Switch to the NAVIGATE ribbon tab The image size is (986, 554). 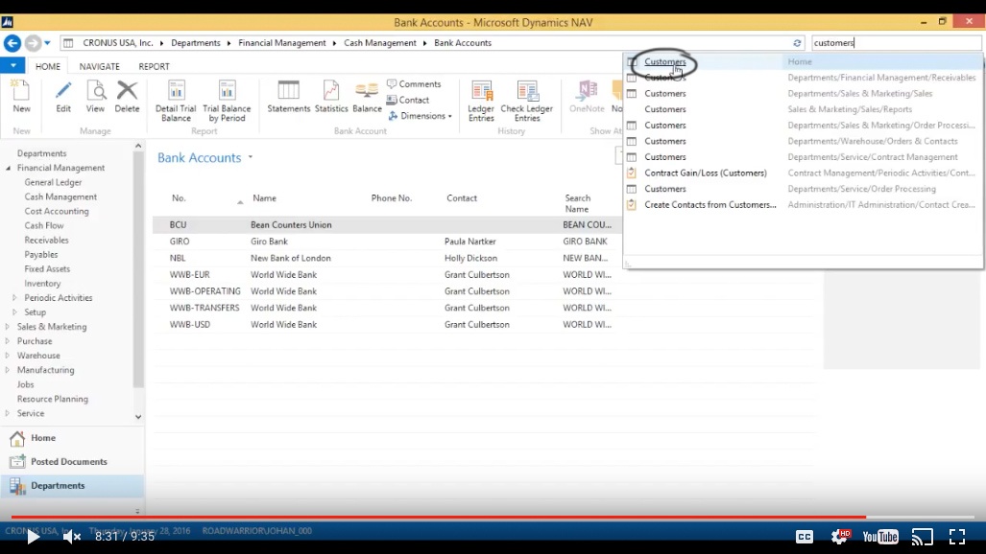point(99,66)
